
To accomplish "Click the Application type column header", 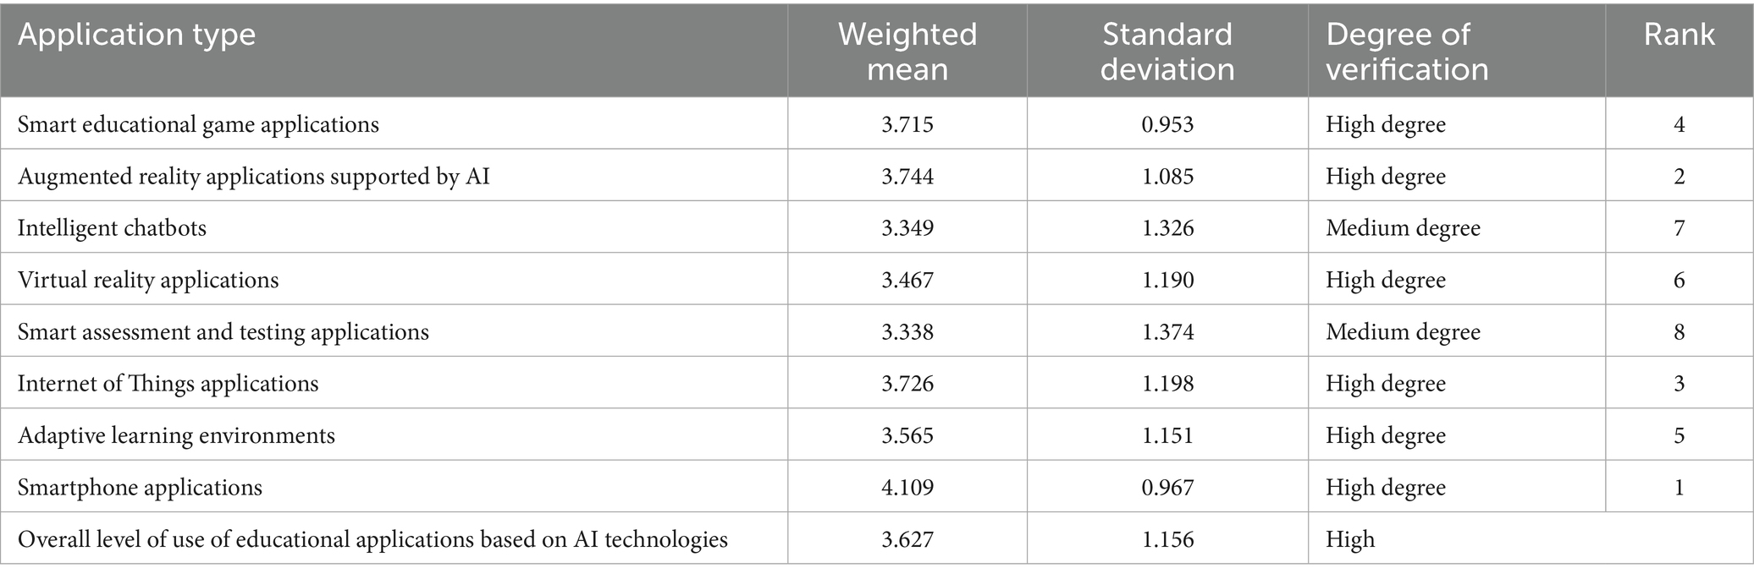I will (x=137, y=36).
